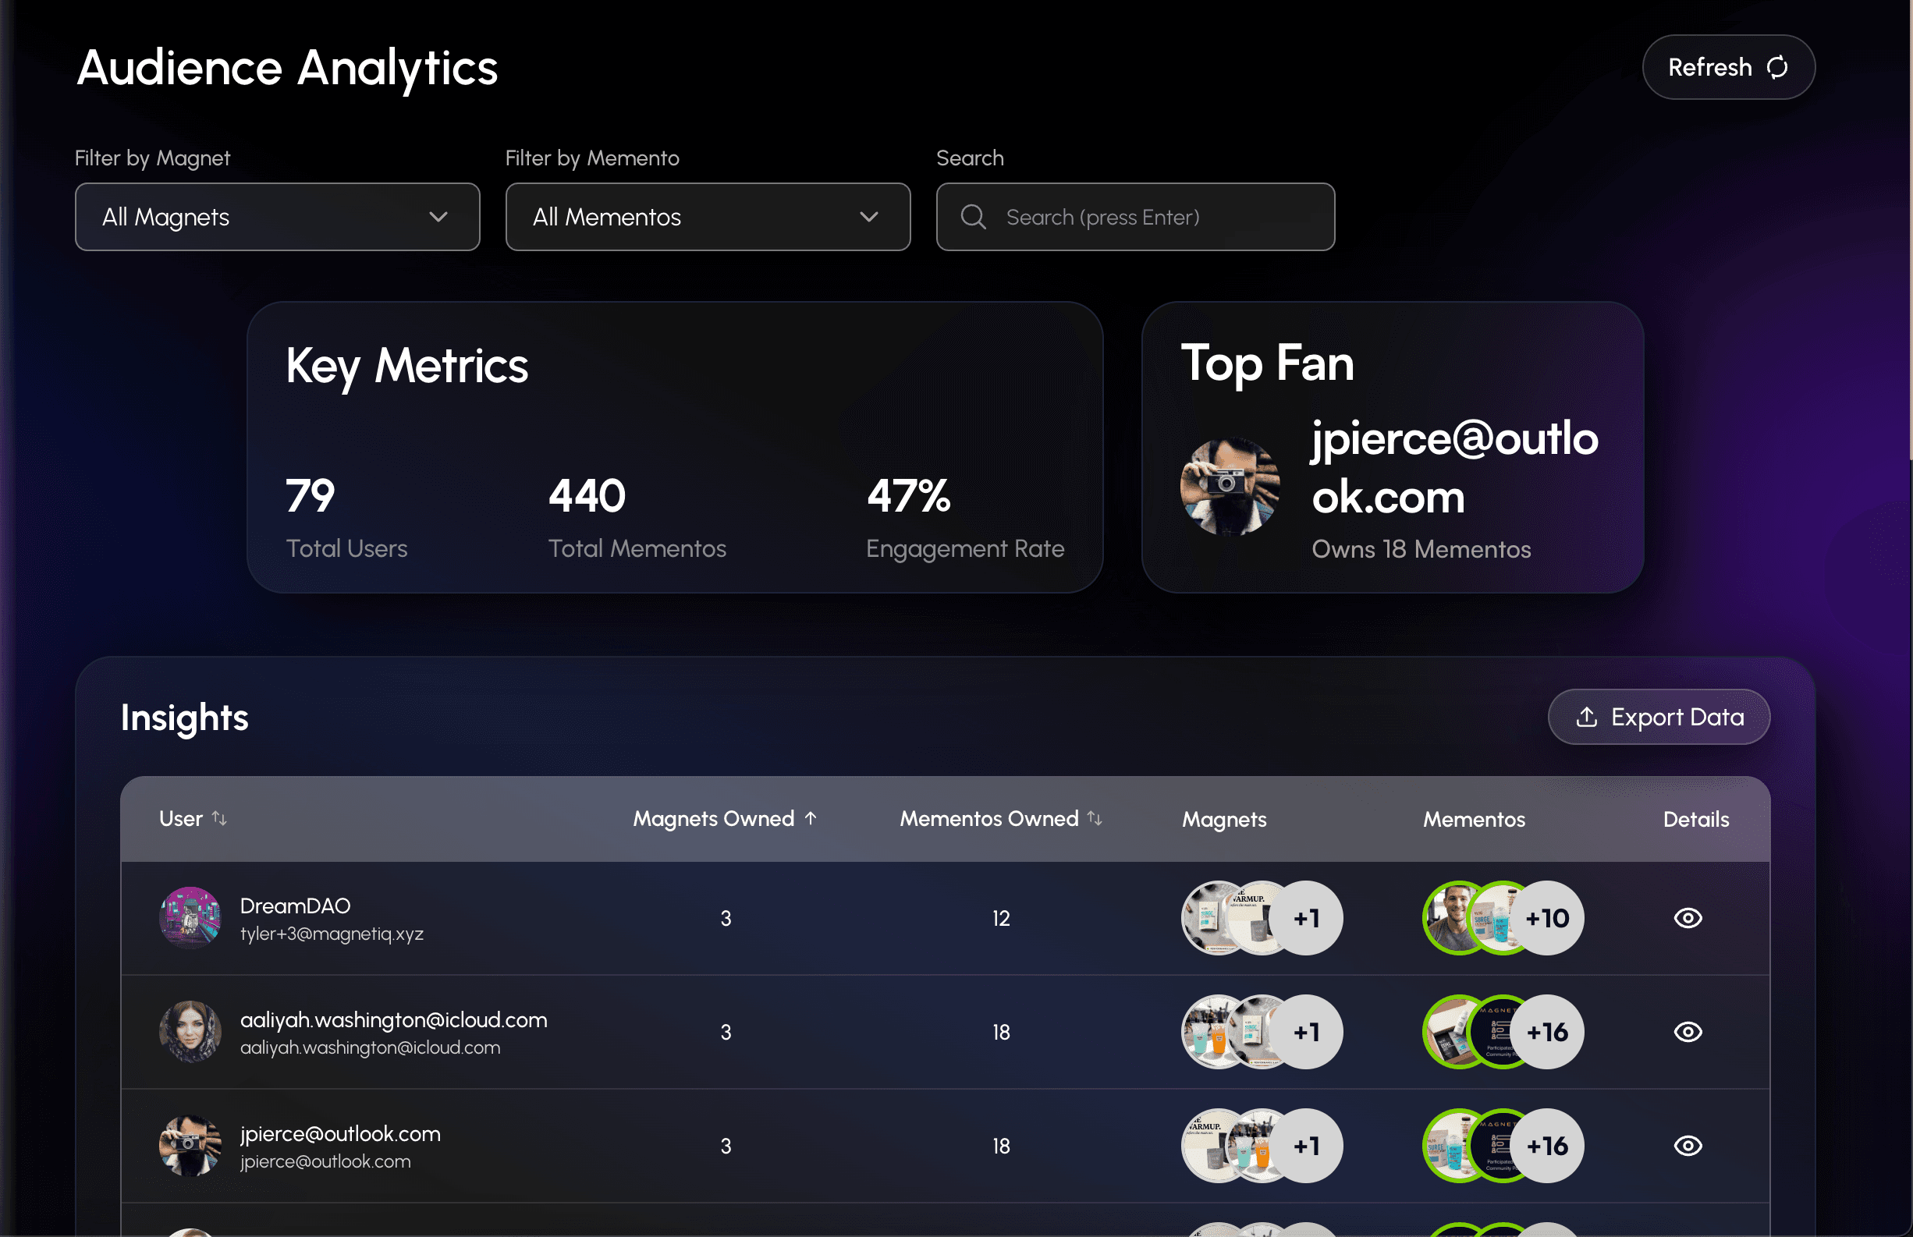Screen dimensions: 1913x1237
Task: View details eye icon for DreamDAO
Action: coord(1688,918)
